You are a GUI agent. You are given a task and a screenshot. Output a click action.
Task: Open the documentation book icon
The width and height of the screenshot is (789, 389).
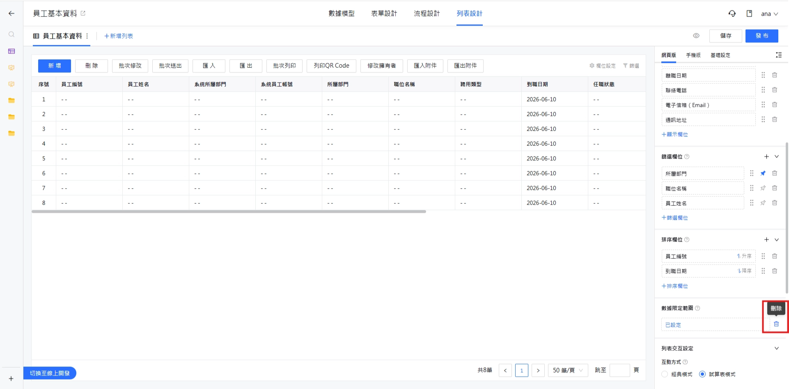[749, 14]
